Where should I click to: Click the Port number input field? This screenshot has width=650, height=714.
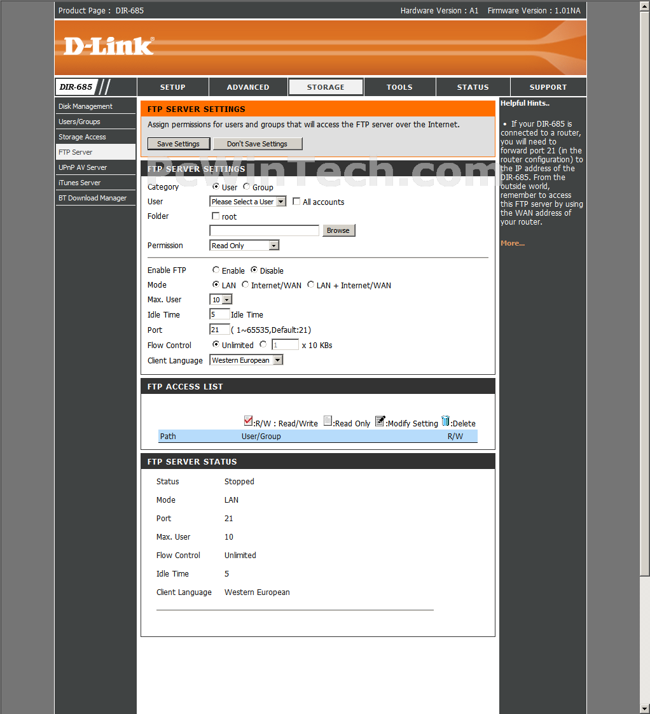pos(219,330)
